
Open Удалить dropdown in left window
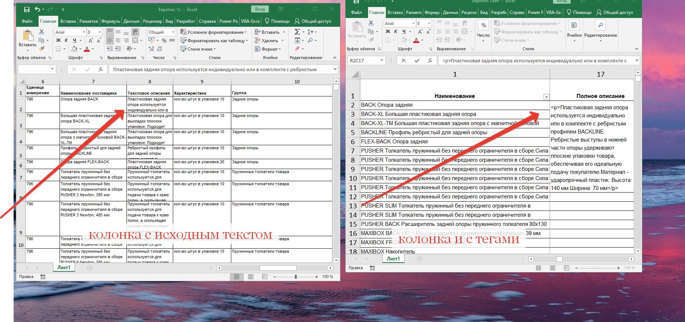pos(269,40)
